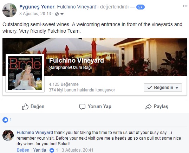
Task: Open Fygüneş Yener's profile picture
Action: [x=9, y=10]
